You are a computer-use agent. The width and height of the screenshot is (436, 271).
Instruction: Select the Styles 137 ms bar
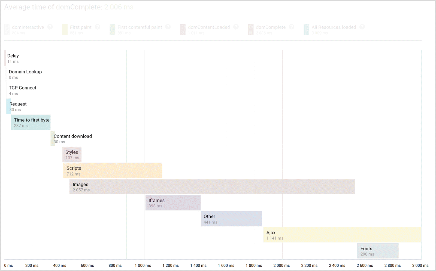pos(72,155)
